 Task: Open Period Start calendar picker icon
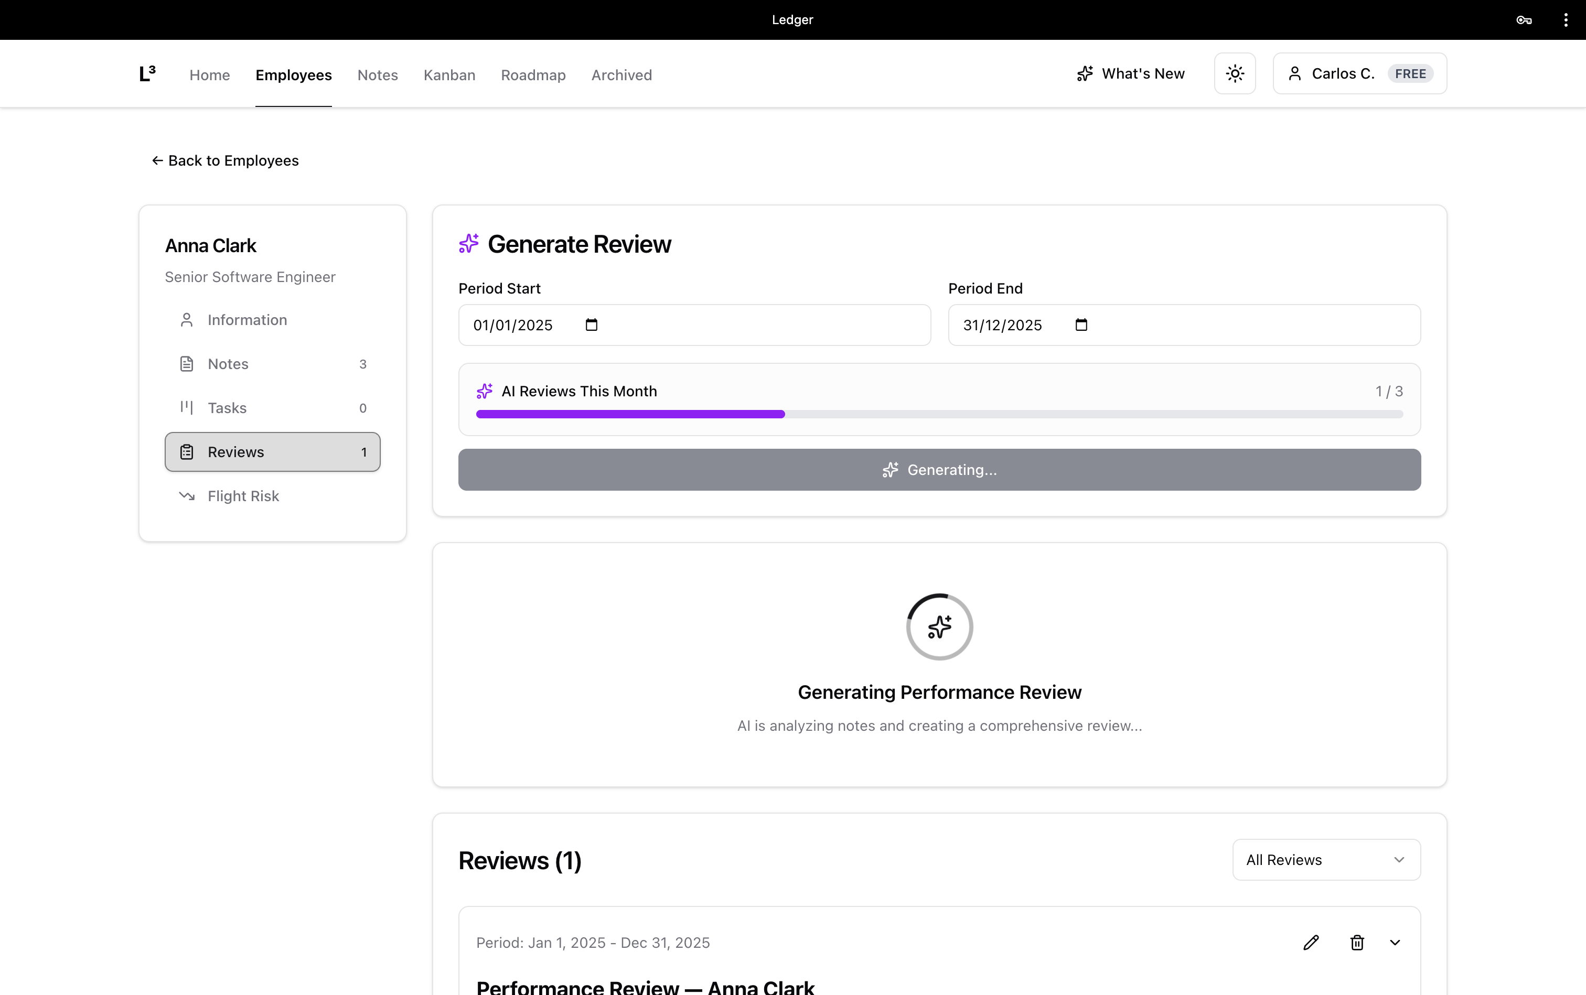pos(591,325)
